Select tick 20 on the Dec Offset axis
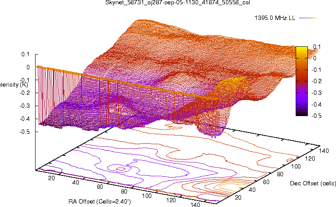This screenshot has height=207, width=336. tap(238, 197)
